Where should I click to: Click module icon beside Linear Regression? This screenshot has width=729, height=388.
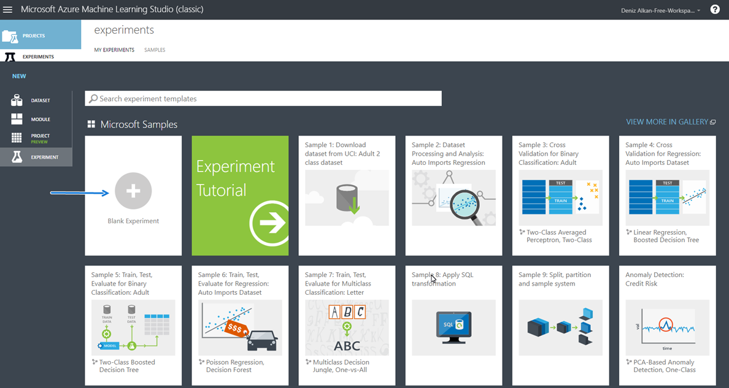coord(628,232)
